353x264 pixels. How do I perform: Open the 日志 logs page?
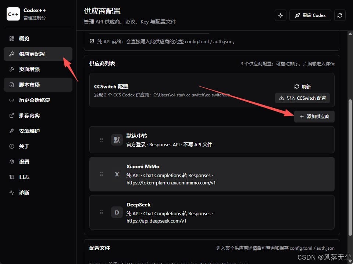tap(38, 177)
